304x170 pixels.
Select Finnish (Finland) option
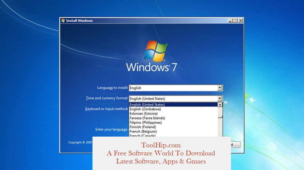[173, 127]
